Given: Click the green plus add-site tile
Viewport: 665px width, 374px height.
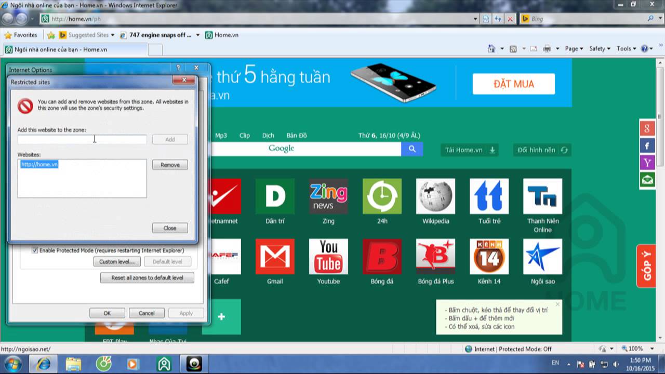Looking at the screenshot, I should pyautogui.click(x=222, y=316).
